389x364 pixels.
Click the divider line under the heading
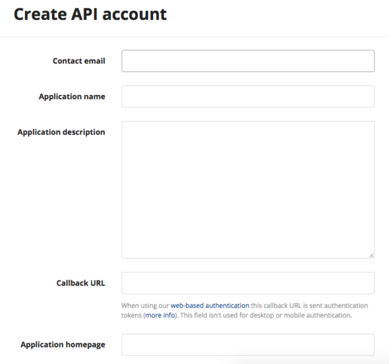(194, 36)
